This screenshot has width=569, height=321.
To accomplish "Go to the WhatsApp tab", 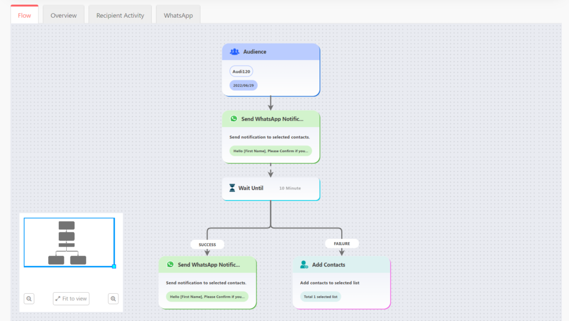I will 178,16.
